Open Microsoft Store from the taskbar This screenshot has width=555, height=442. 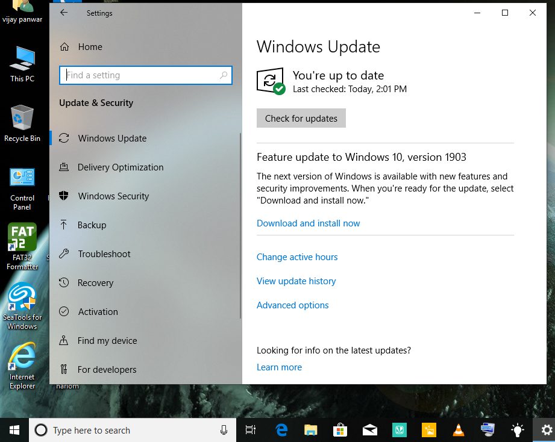point(340,430)
